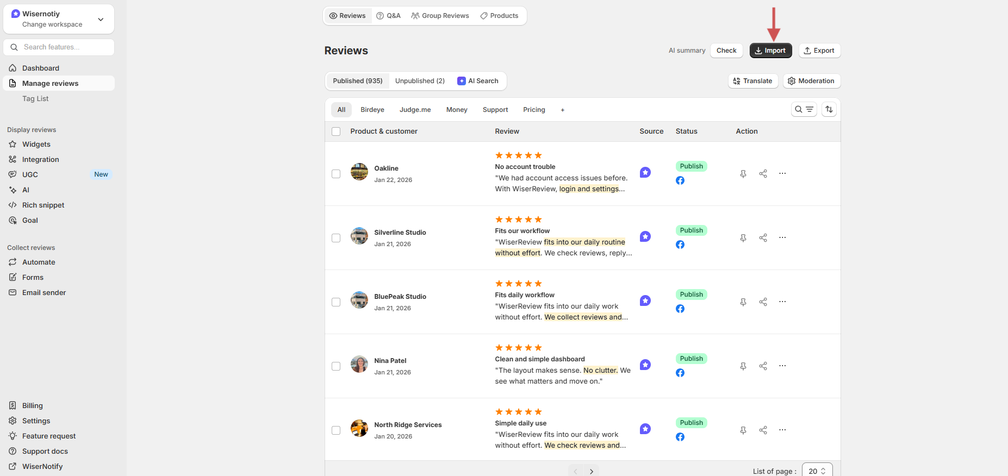Click the Import button

click(x=770, y=51)
